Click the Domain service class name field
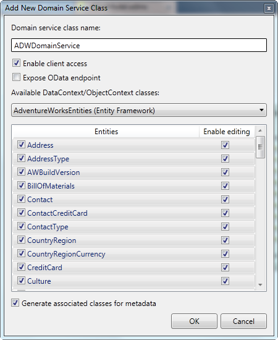The height and width of the screenshot is (340, 278). coord(139,45)
